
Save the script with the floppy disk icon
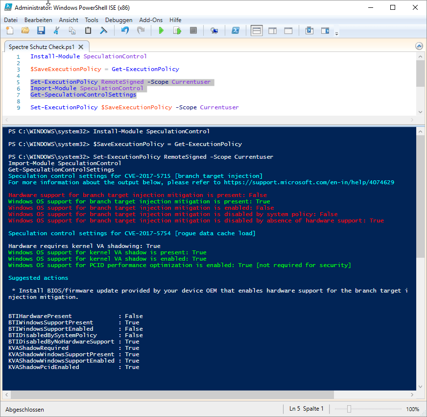pos(41,31)
